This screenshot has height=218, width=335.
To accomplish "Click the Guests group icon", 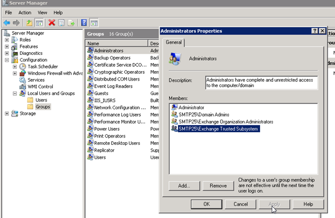I will (90, 93).
